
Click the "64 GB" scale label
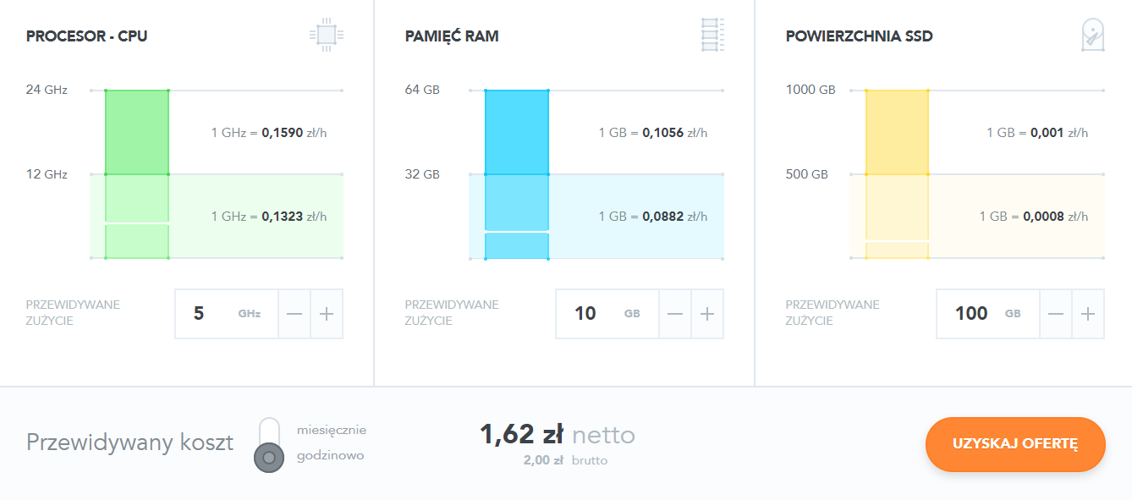pyautogui.click(x=422, y=90)
